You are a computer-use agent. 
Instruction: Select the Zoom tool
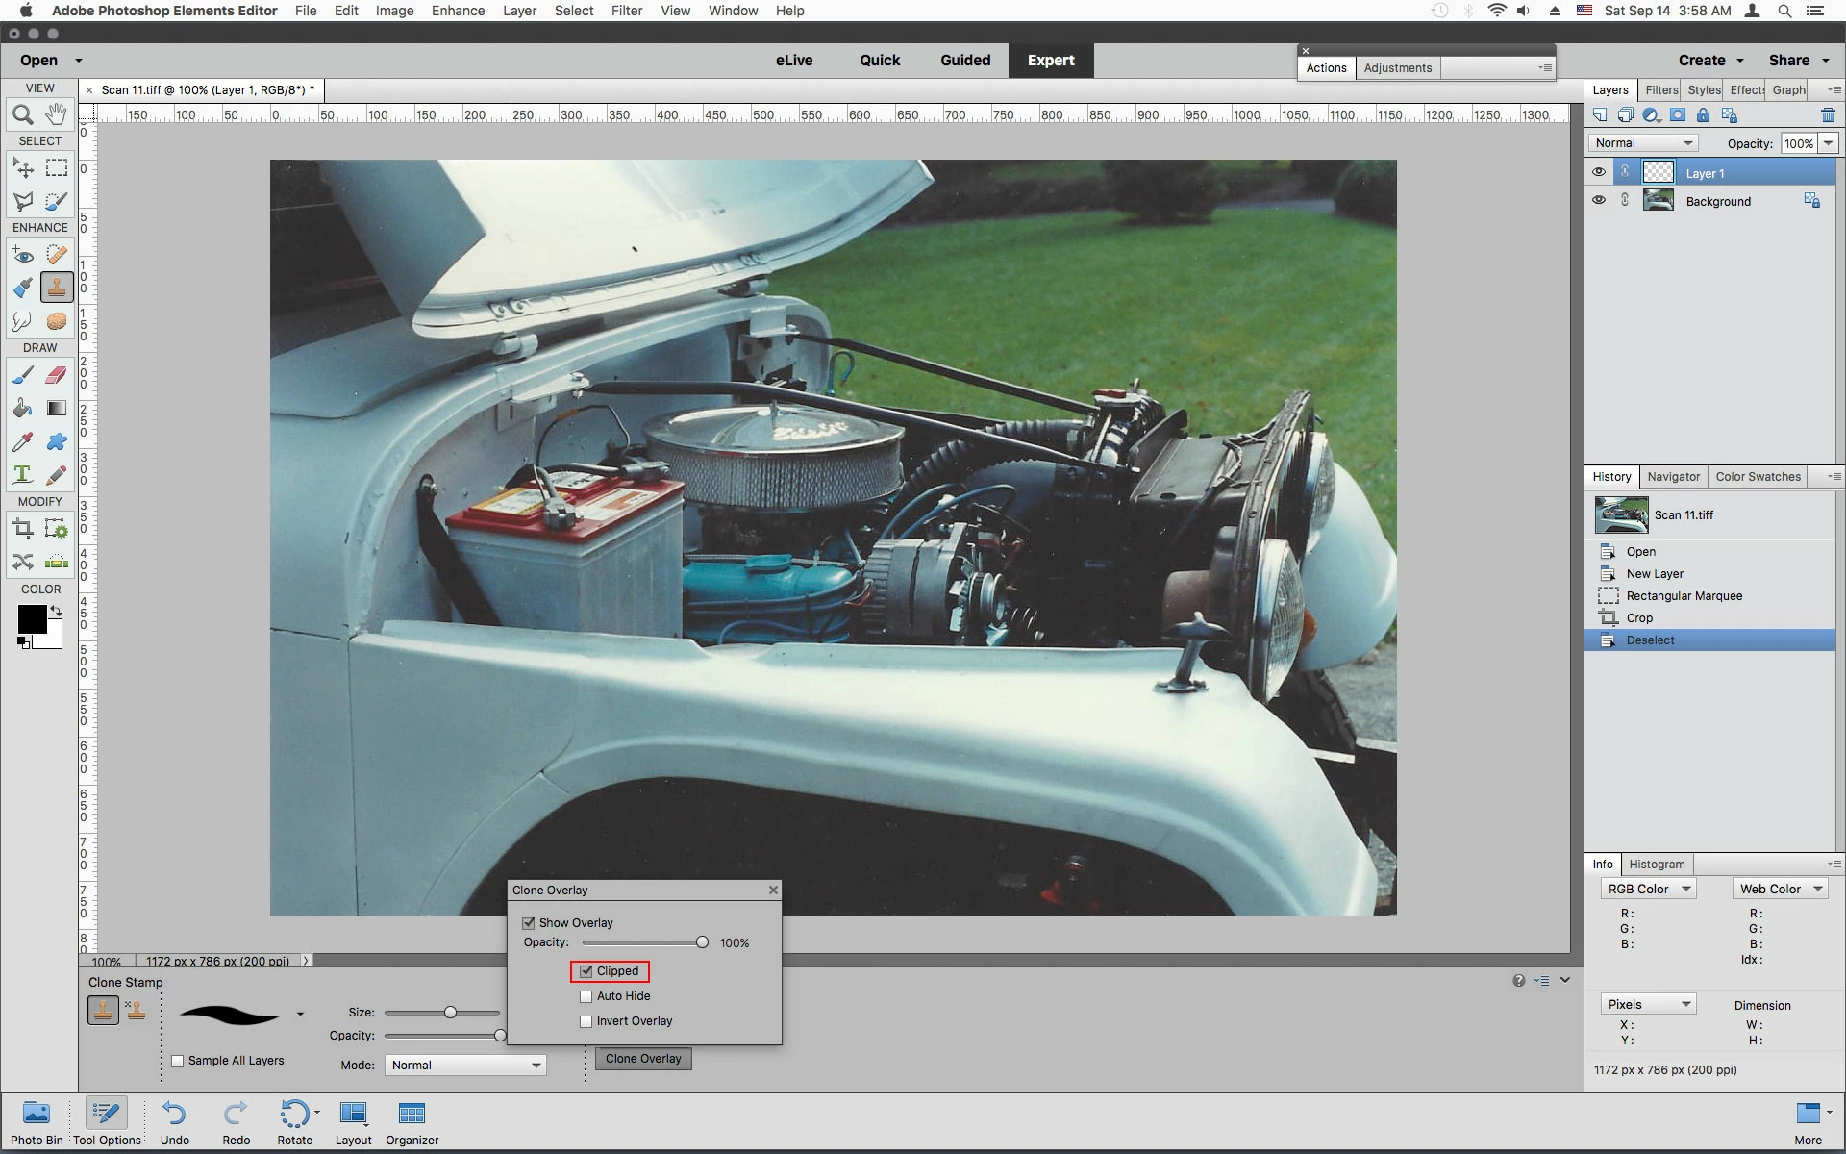pos(23,114)
